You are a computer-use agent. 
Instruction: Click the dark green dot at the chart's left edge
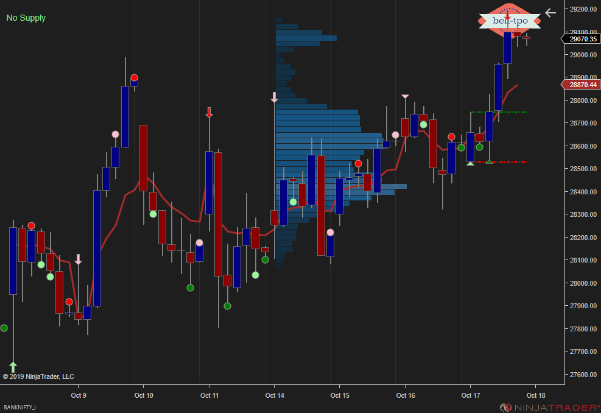[4, 328]
